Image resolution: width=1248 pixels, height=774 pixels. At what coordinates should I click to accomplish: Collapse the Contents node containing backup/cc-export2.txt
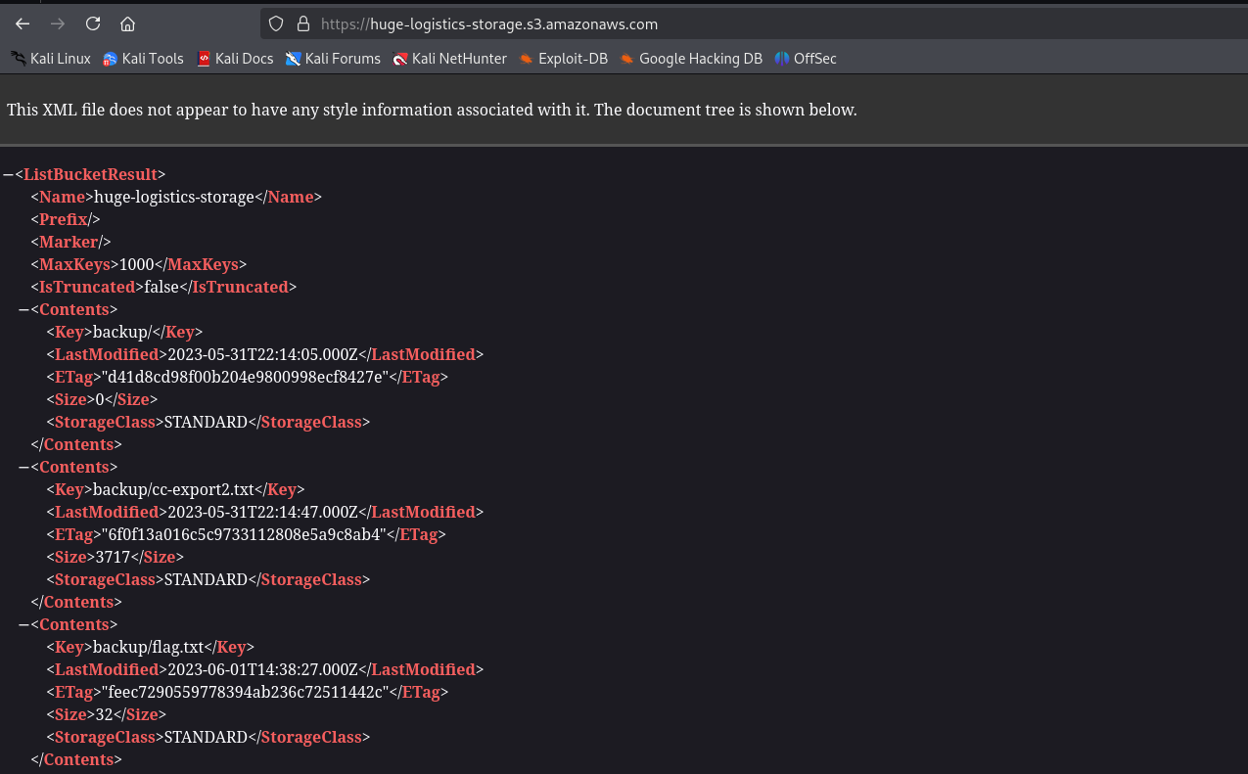[23, 467]
